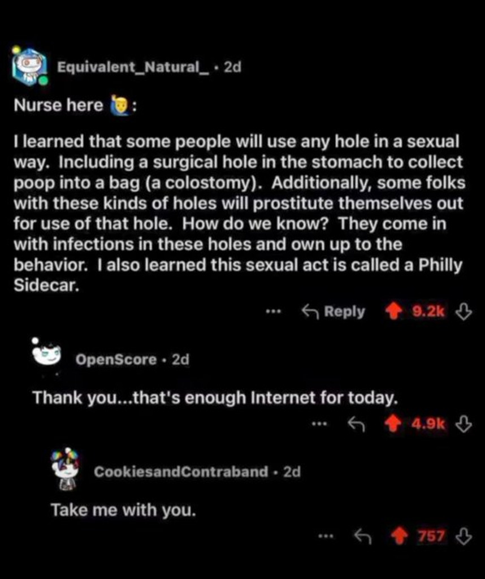This screenshot has width=485, height=579.
Task: Reply to the nurse comment
Action: (334, 312)
